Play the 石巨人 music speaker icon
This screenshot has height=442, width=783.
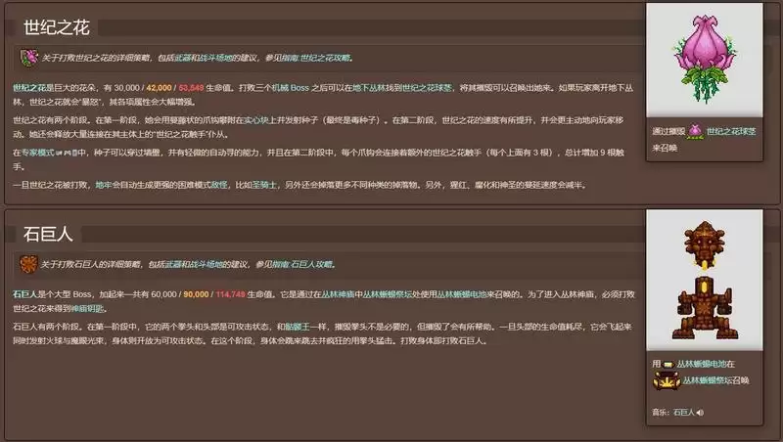coord(700,413)
